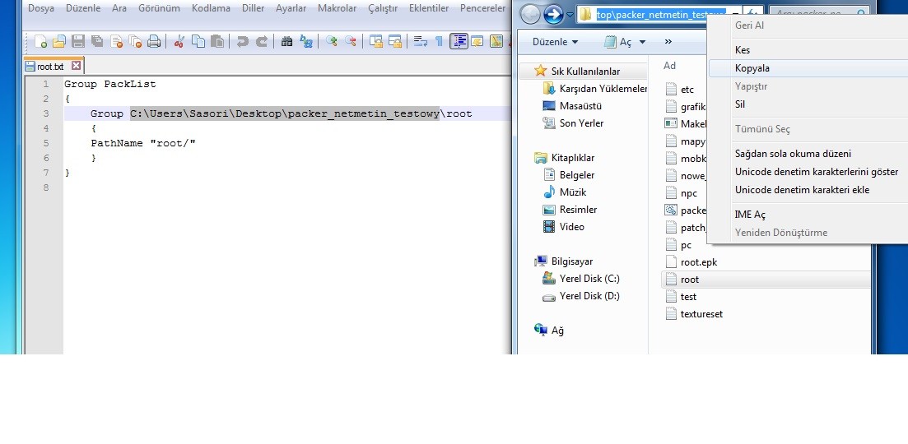This screenshot has height=444, width=908.
Task: Zoom out with the magnifier minus icon
Action: [x=351, y=41]
